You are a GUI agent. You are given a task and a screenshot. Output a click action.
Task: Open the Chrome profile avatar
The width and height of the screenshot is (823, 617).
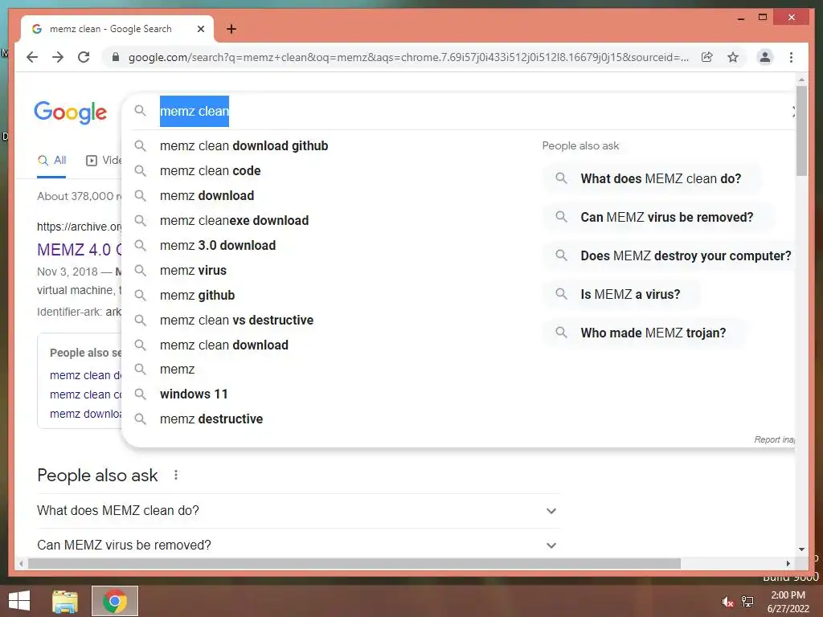765,57
